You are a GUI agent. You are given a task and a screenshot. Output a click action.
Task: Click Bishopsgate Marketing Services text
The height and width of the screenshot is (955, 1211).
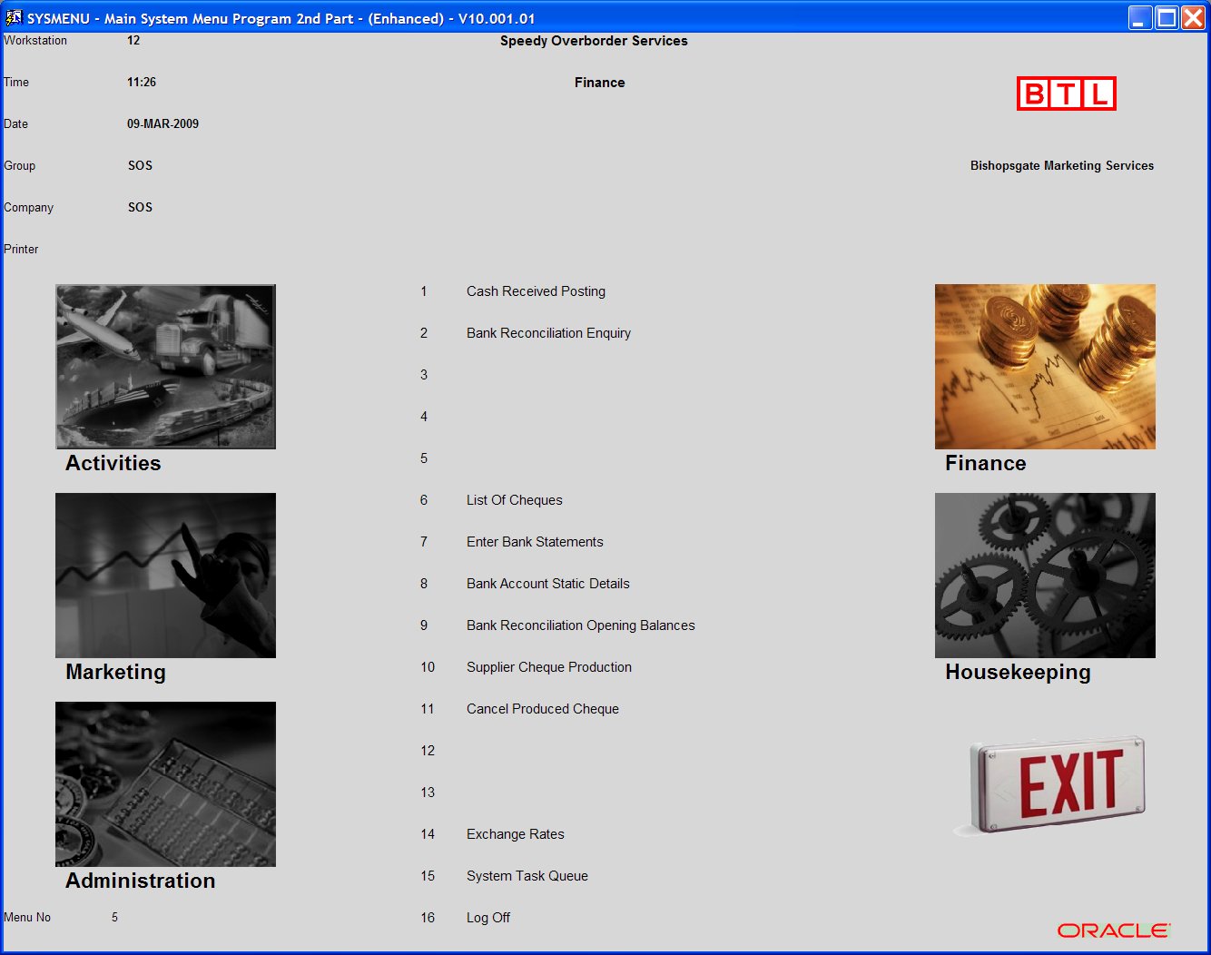[x=1062, y=165]
